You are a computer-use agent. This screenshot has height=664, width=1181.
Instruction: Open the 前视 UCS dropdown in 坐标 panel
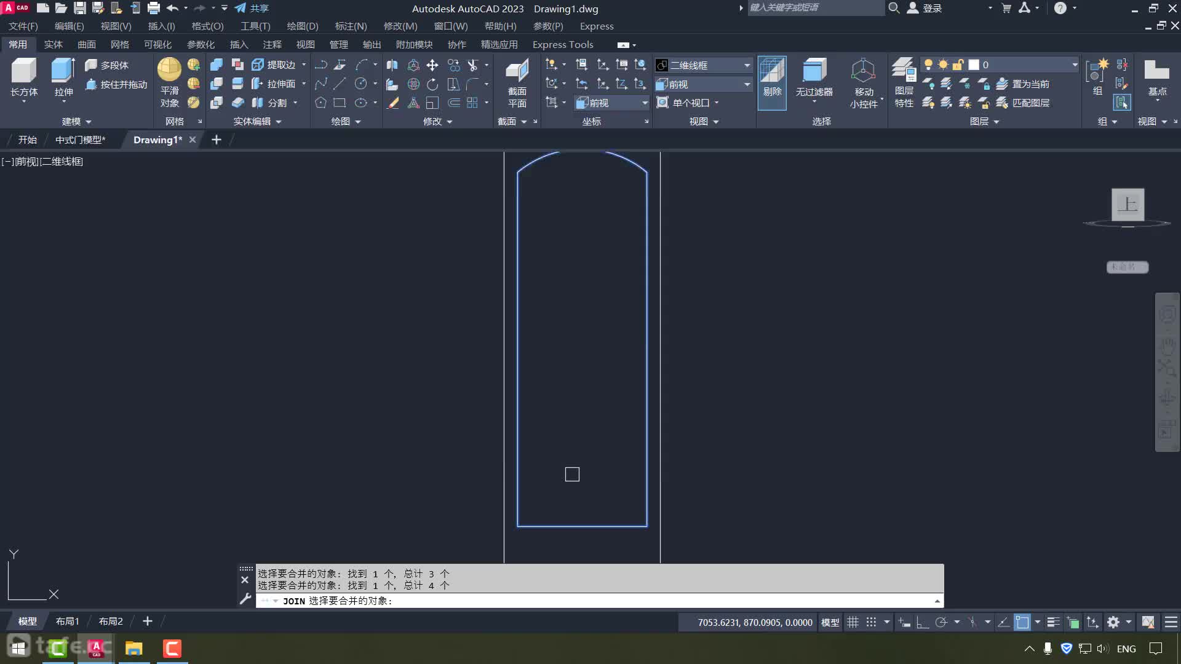pyautogui.click(x=612, y=103)
